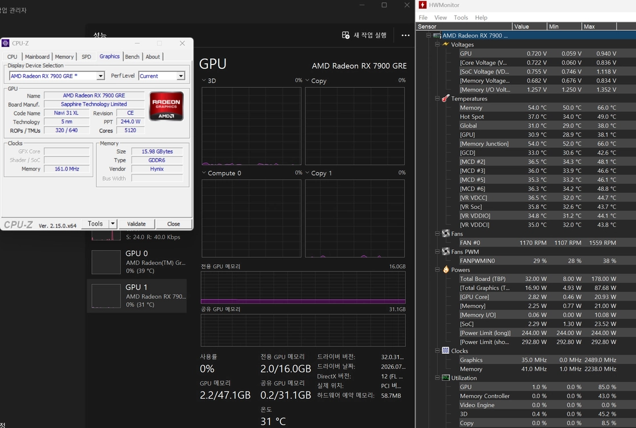Image resolution: width=636 pixels, height=428 pixels.
Task: Click the Fans icon in HWMonitor tree
Action: [x=446, y=233]
